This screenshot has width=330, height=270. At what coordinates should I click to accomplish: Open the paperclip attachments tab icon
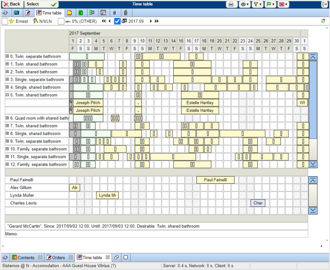click(x=114, y=13)
